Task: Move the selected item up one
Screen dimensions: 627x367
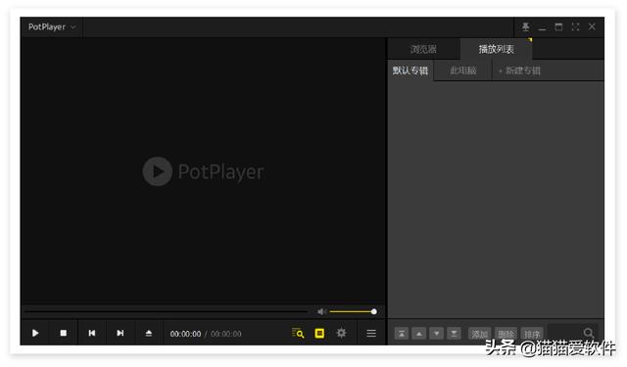Action: click(419, 333)
